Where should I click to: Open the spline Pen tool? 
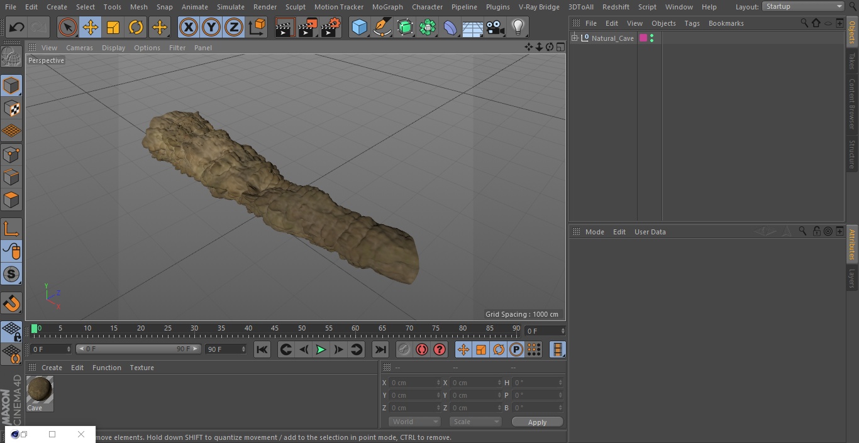[x=382, y=28]
